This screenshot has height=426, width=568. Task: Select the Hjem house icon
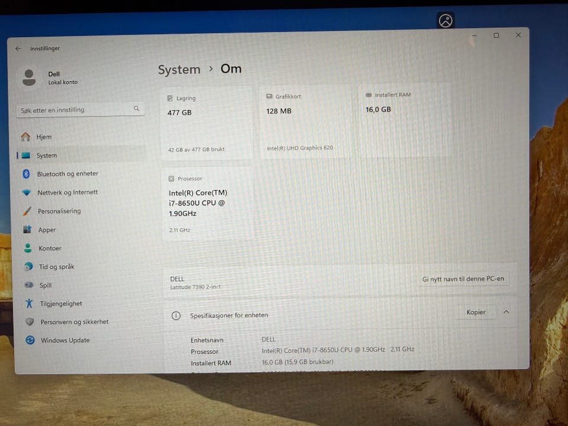[25, 137]
